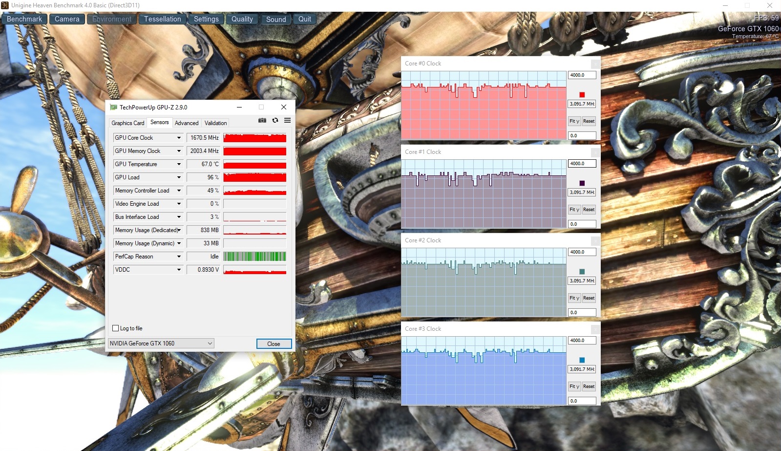Screen dimensions: 781x451
Task: Click the 4000.0 max field of Core #0
Action: (582, 75)
